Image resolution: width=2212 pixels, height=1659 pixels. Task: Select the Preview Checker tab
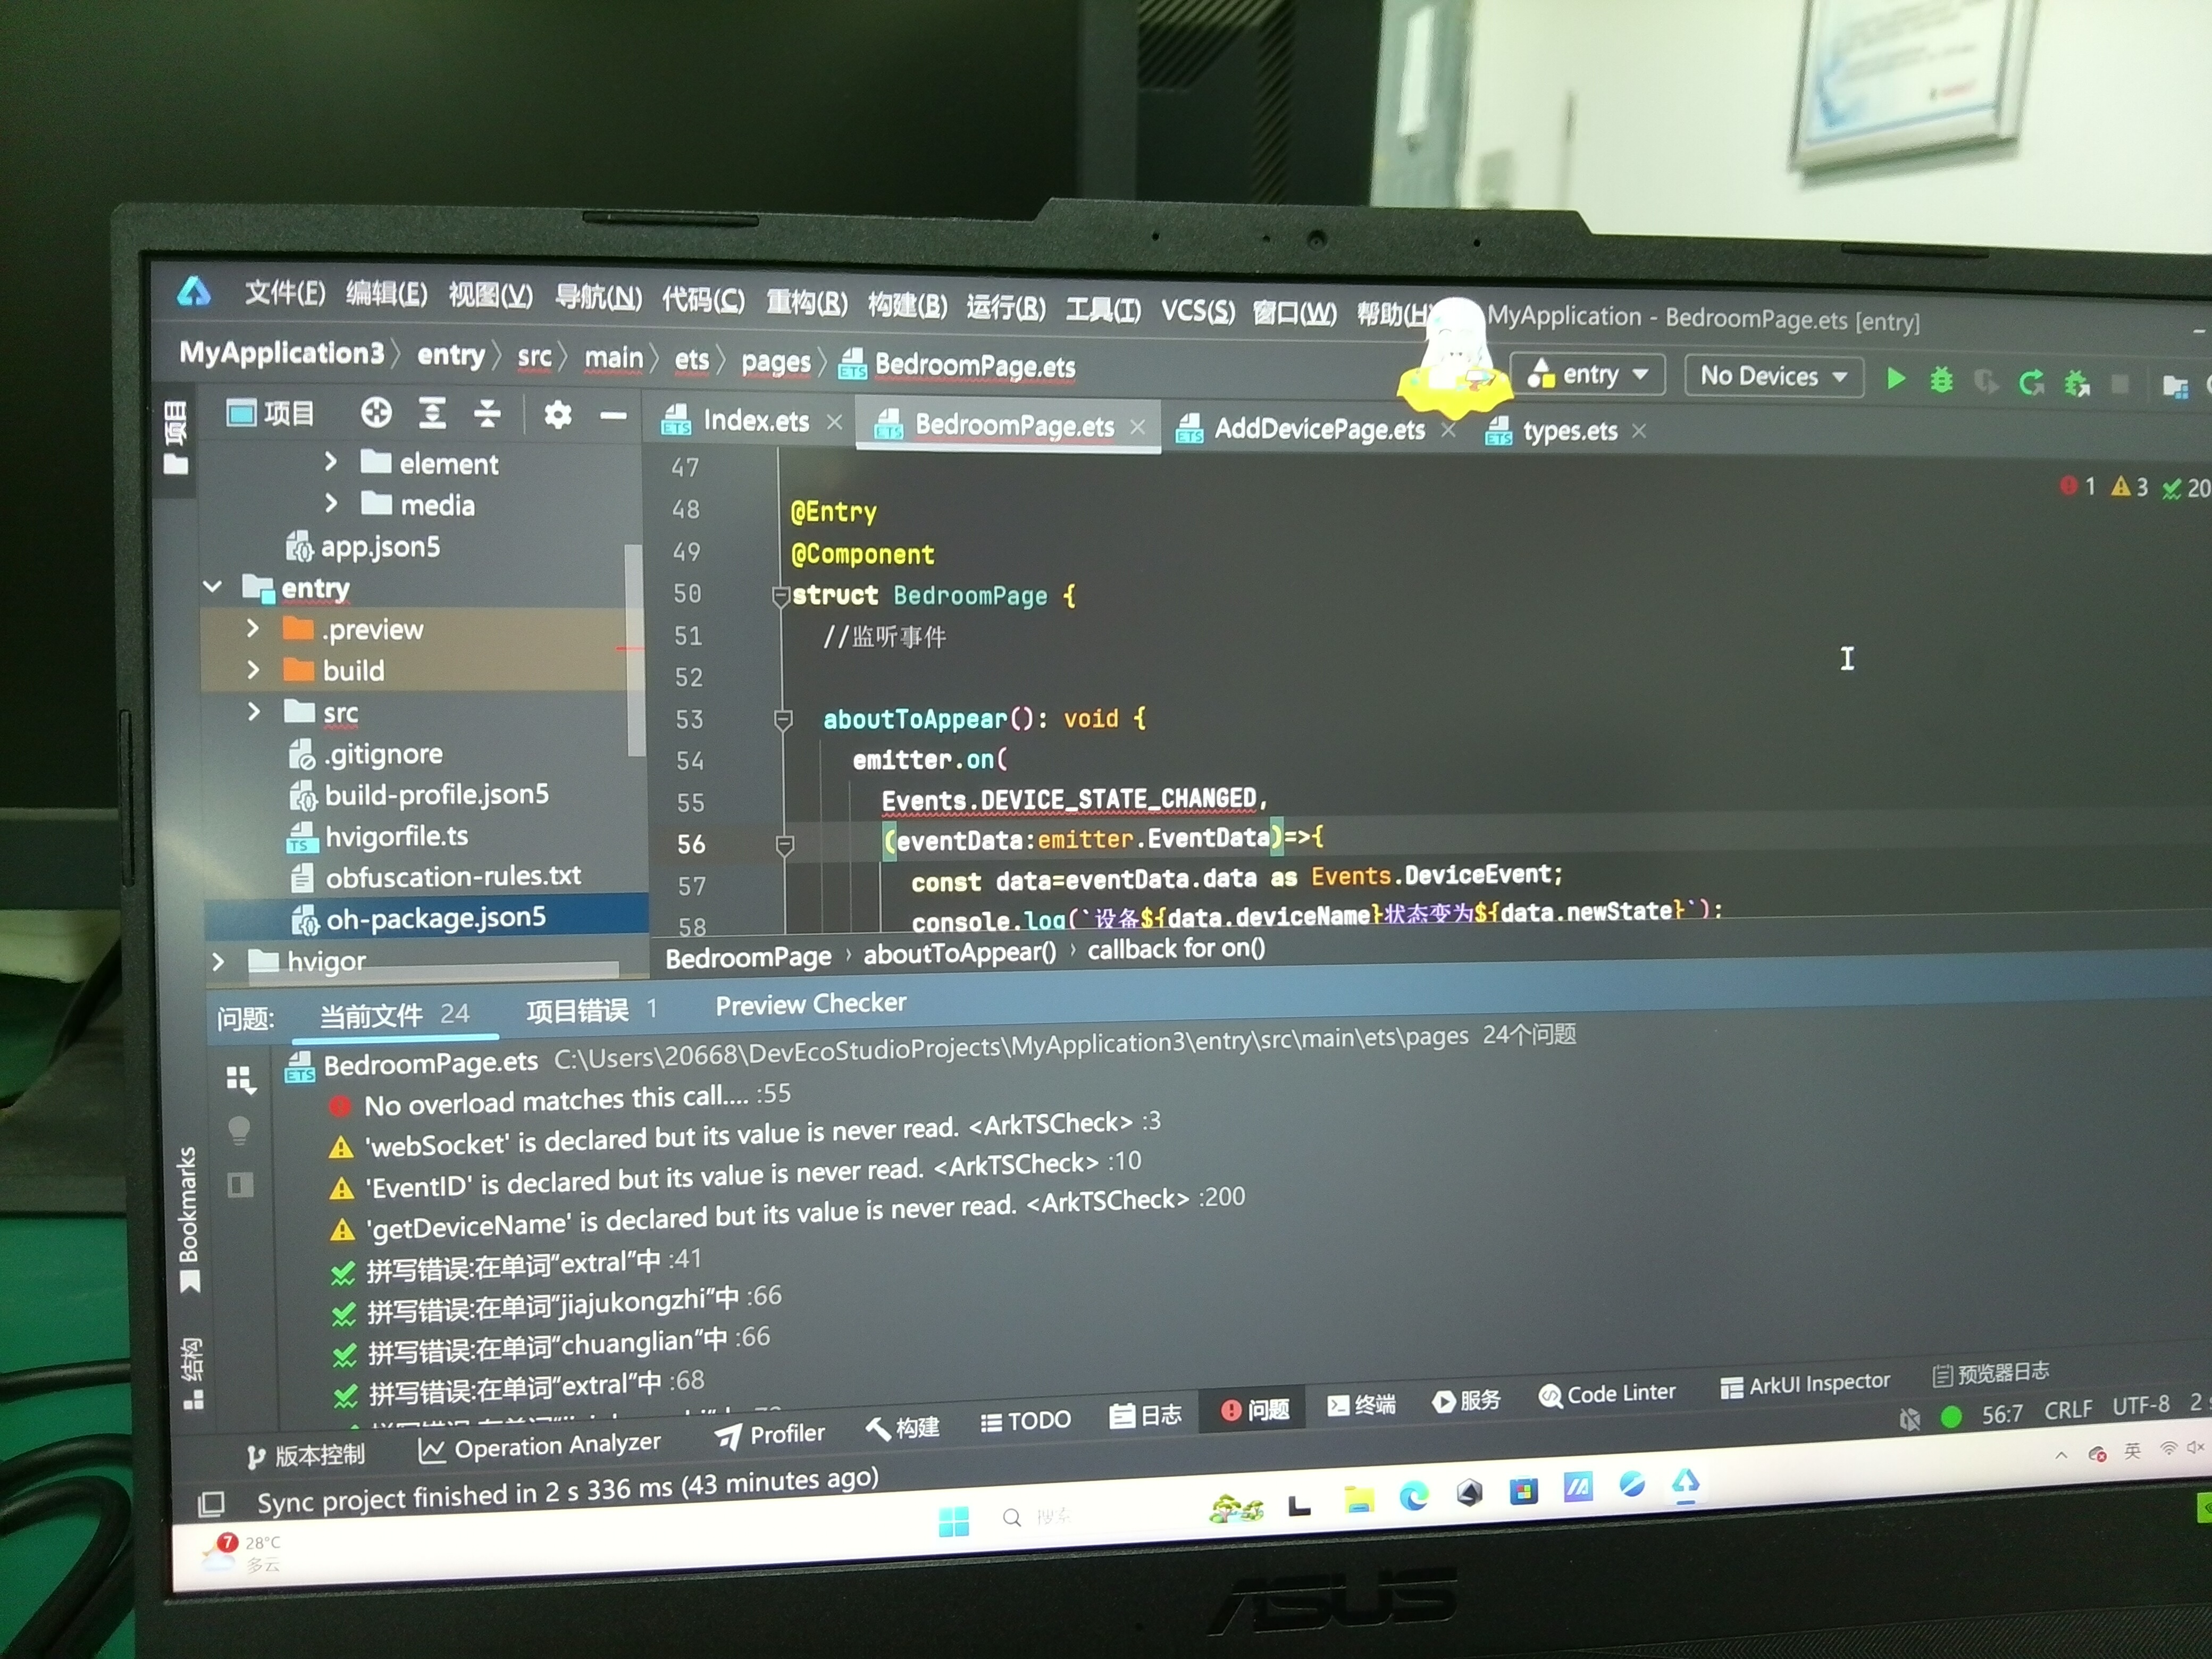811,1004
